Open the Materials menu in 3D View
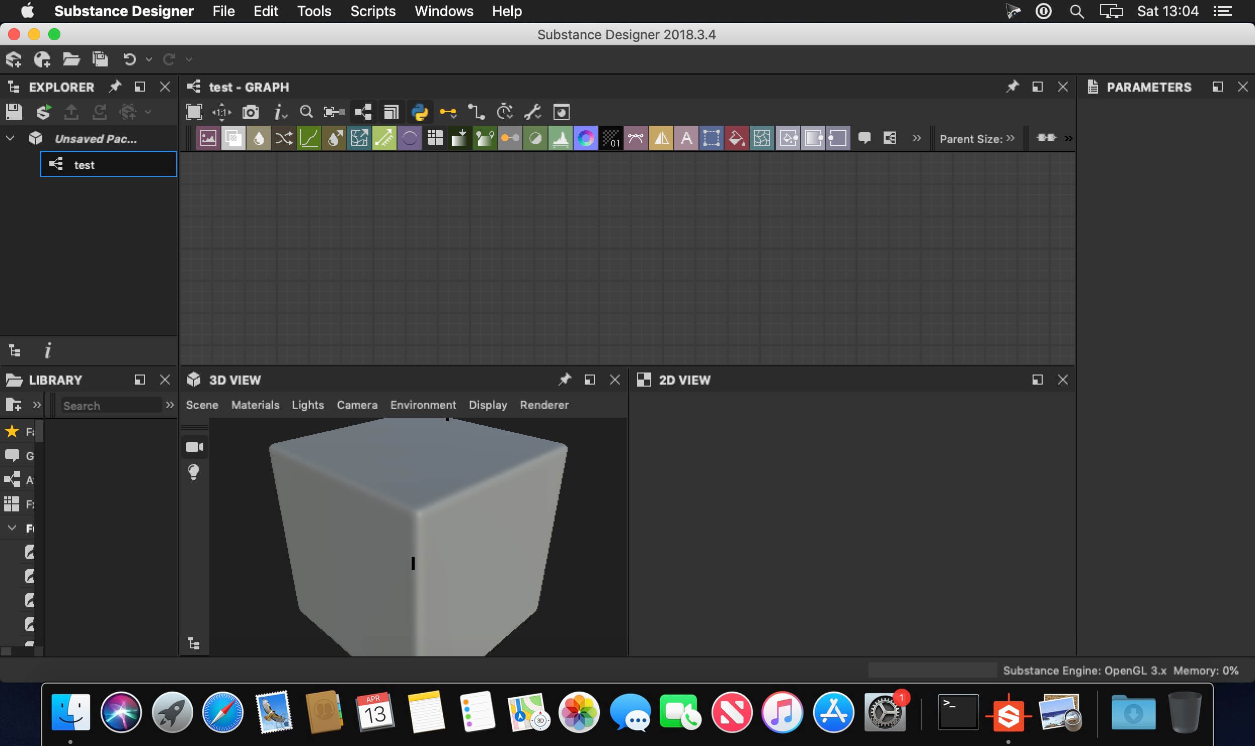This screenshot has width=1255, height=746. tap(255, 405)
